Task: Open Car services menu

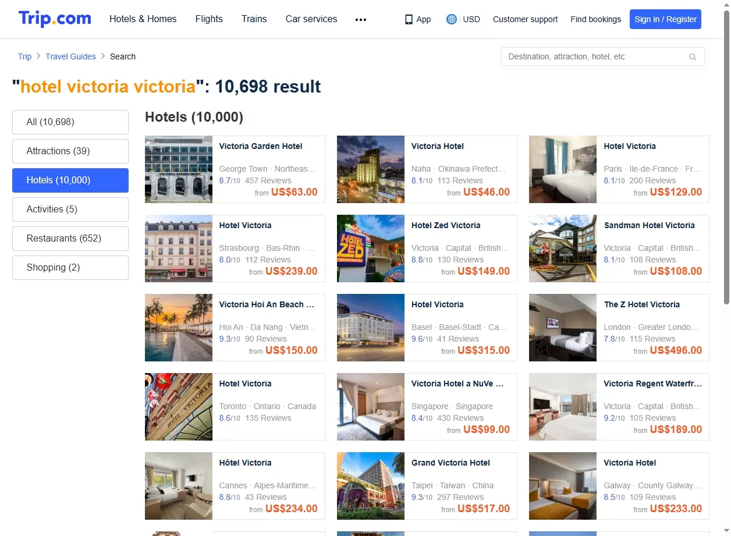Action: (x=311, y=19)
